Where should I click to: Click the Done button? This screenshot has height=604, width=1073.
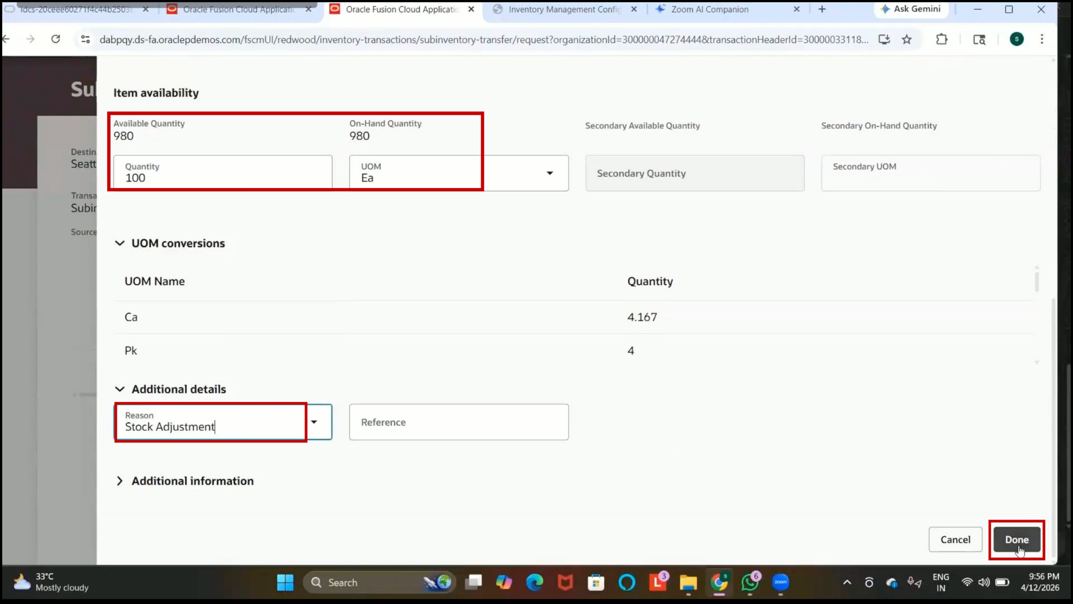(x=1017, y=540)
